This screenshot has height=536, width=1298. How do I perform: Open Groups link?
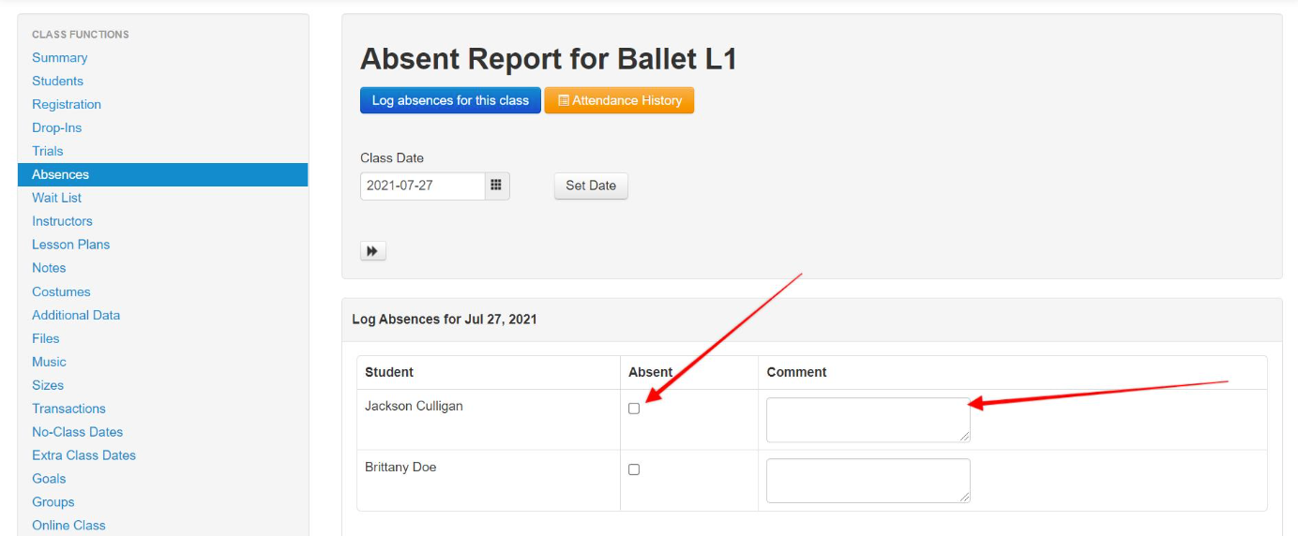[x=53, y=503]
